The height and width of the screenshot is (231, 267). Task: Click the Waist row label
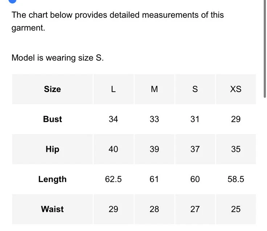52,209
